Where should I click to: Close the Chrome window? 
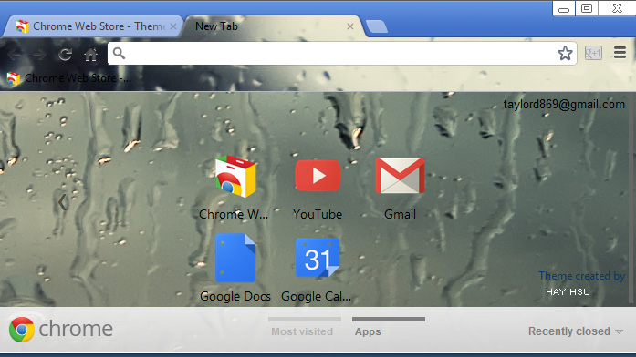[617, 8]
